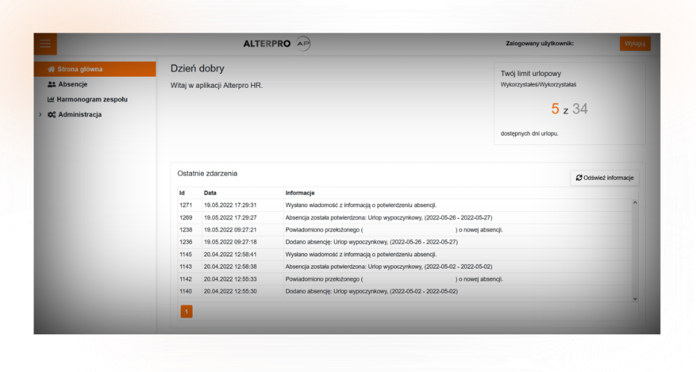Click the cogs icon beside Administracja
The height and width of the screenshot is (372, 696).
tap(52, 115)
